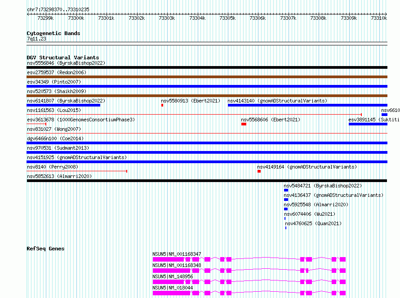400x298 pixels.
Task: Open nsv6074406 (Wu2021) label
Action: (x=310, y=214)
